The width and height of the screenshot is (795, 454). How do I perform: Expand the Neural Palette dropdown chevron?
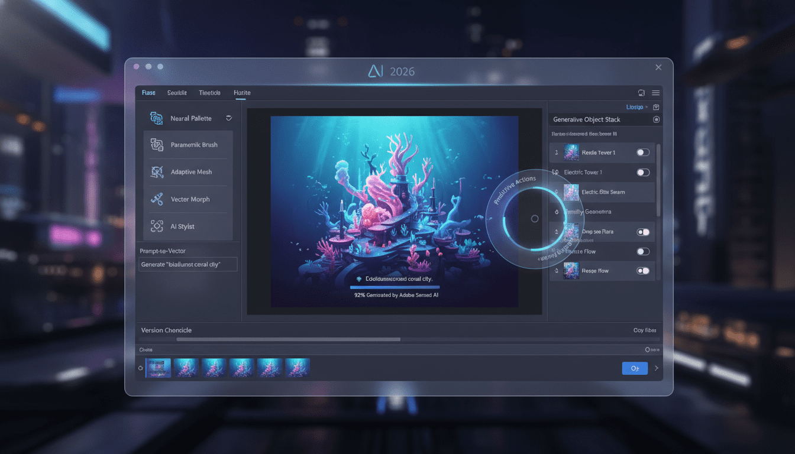pyautogui.click(x=228, y=118)
